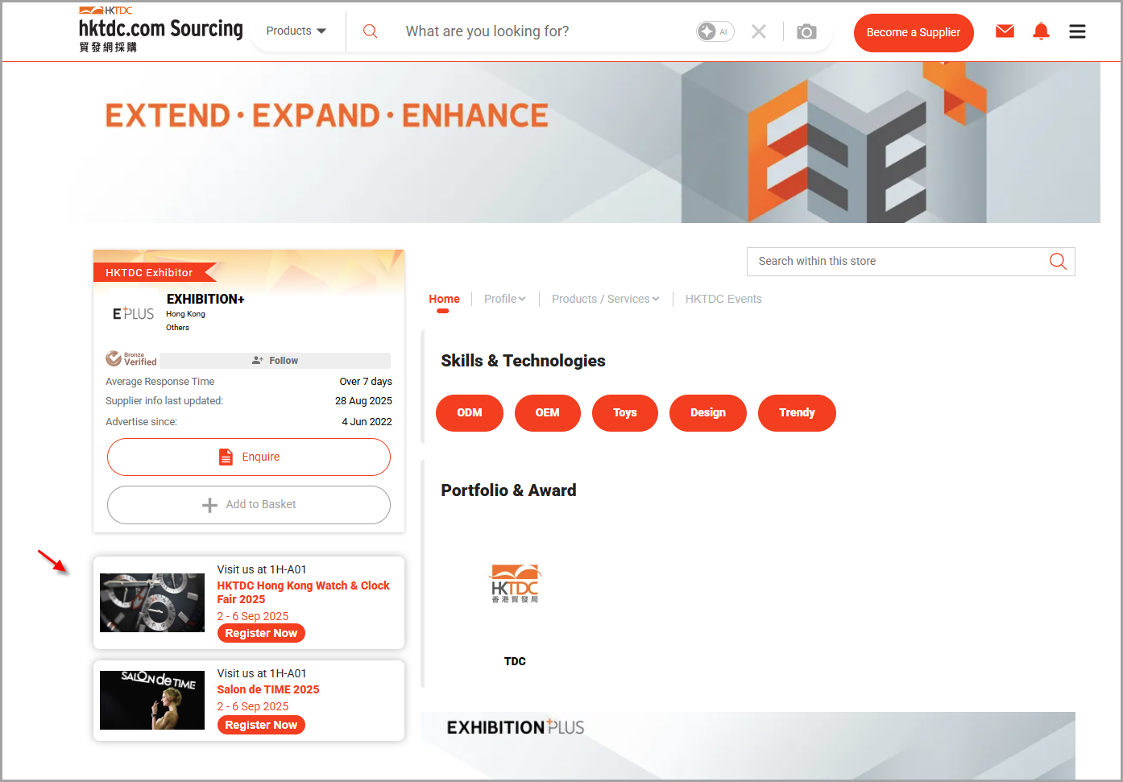The height and width of the screenshot is (782, 1123).
Task: Expand the Products / Services menu
Action: 605,299
